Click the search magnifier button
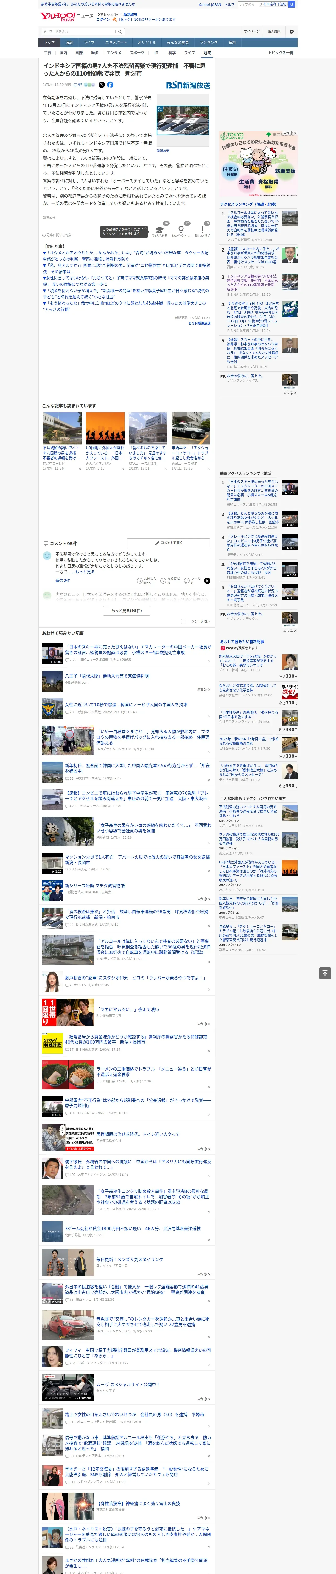 coord(120,32)
